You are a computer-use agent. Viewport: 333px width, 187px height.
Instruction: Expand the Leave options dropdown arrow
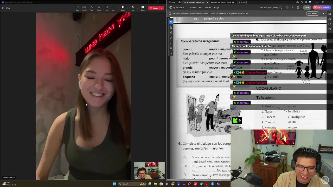tap(162, 8)
